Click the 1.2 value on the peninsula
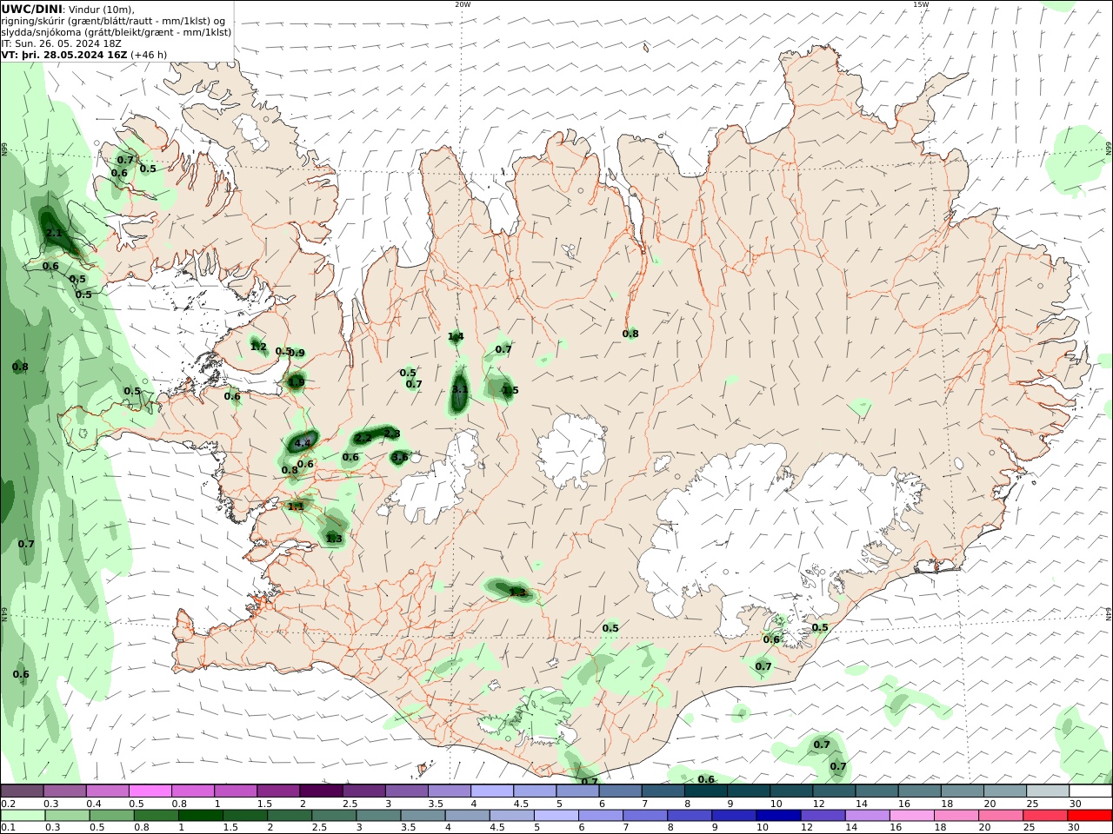Viewport: 1113px width, 834px height. pyautogui.click(x=258, y=346)
